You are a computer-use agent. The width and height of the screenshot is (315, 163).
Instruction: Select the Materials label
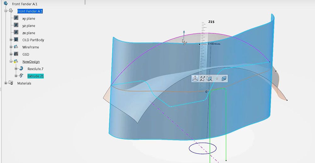pos(24,83)
